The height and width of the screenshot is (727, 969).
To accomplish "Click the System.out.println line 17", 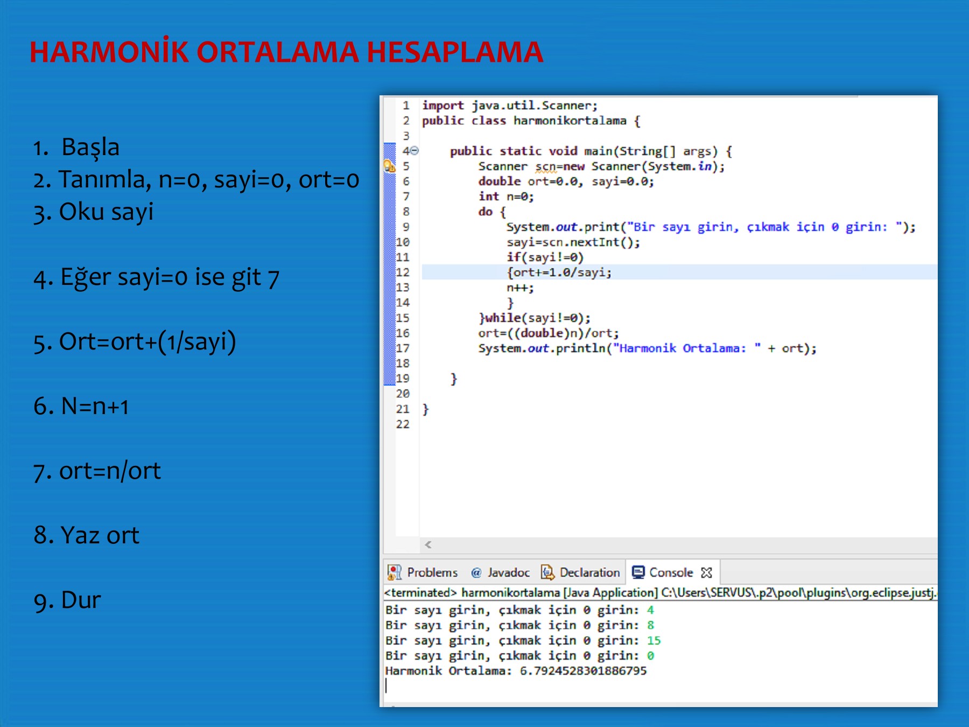I will pos(647,348).
